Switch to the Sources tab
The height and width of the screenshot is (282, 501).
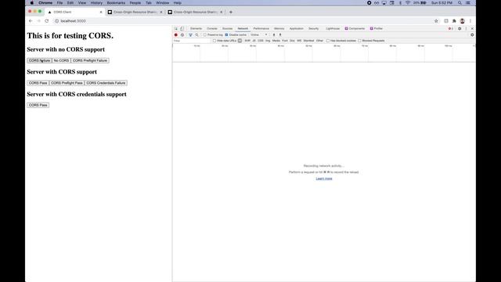(228, 28)
